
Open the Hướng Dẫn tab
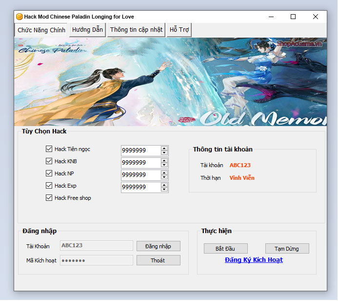tap(87, 30)
